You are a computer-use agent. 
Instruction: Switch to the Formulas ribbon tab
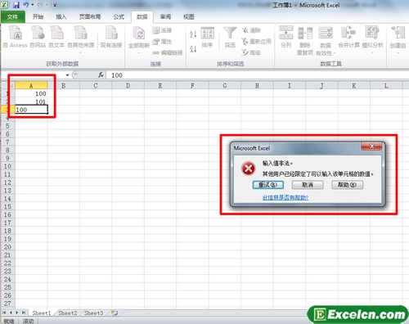pos(119,17)
